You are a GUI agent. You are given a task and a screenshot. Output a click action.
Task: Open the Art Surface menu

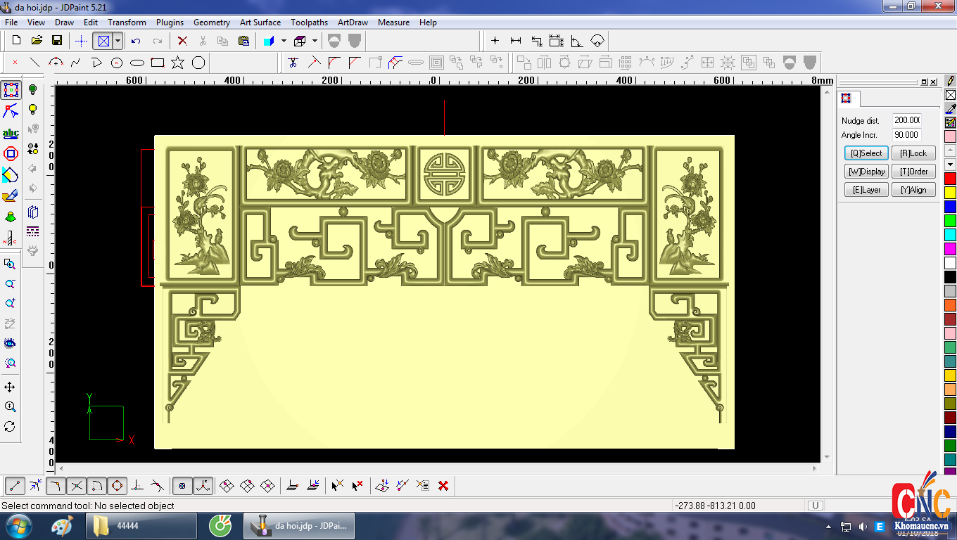point(260,22)
